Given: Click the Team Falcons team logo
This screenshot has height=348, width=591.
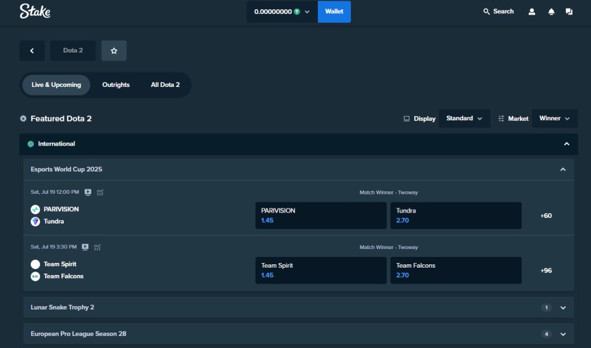Looking at the screenshot, I should click(x=35, y=276).
